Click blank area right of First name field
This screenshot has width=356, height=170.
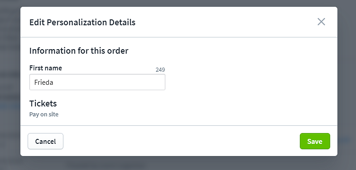[250, 82]
